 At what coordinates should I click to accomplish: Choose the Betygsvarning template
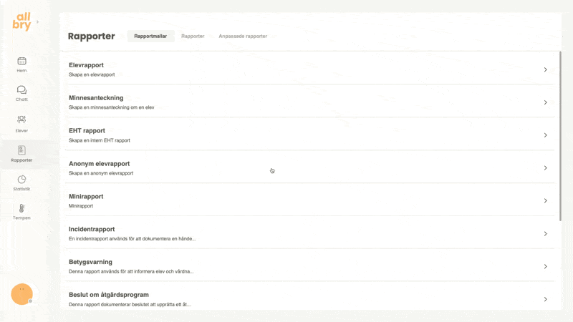click(x=91, y=263)
